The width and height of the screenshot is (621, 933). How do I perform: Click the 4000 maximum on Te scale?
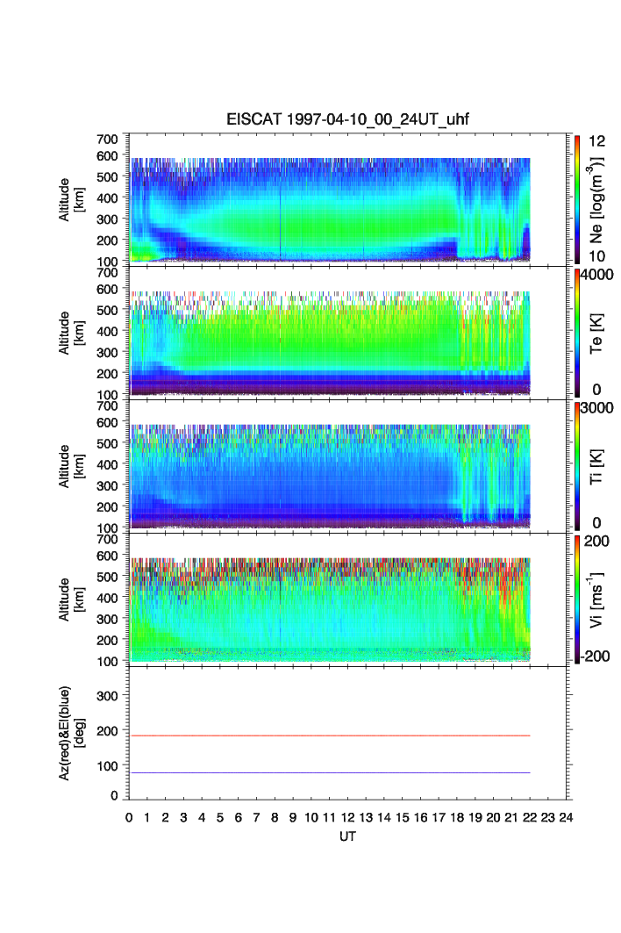(x=597, y=275)
